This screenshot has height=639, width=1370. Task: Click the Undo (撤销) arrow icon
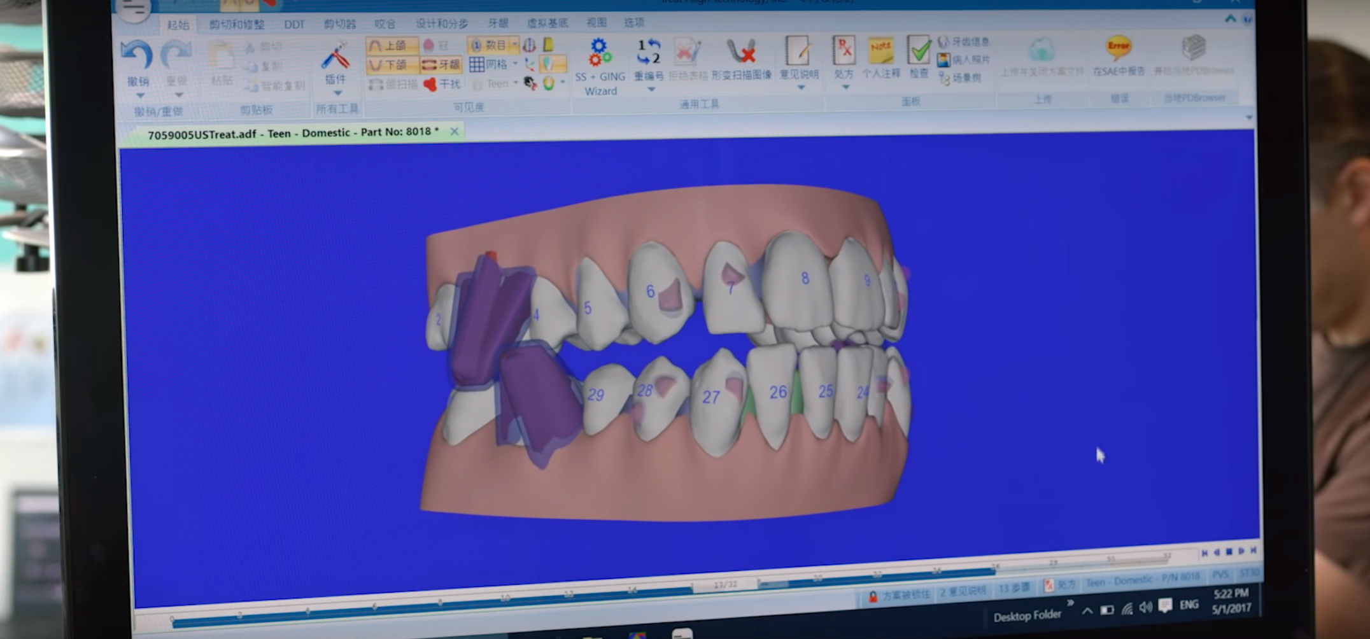pos(137,55)
